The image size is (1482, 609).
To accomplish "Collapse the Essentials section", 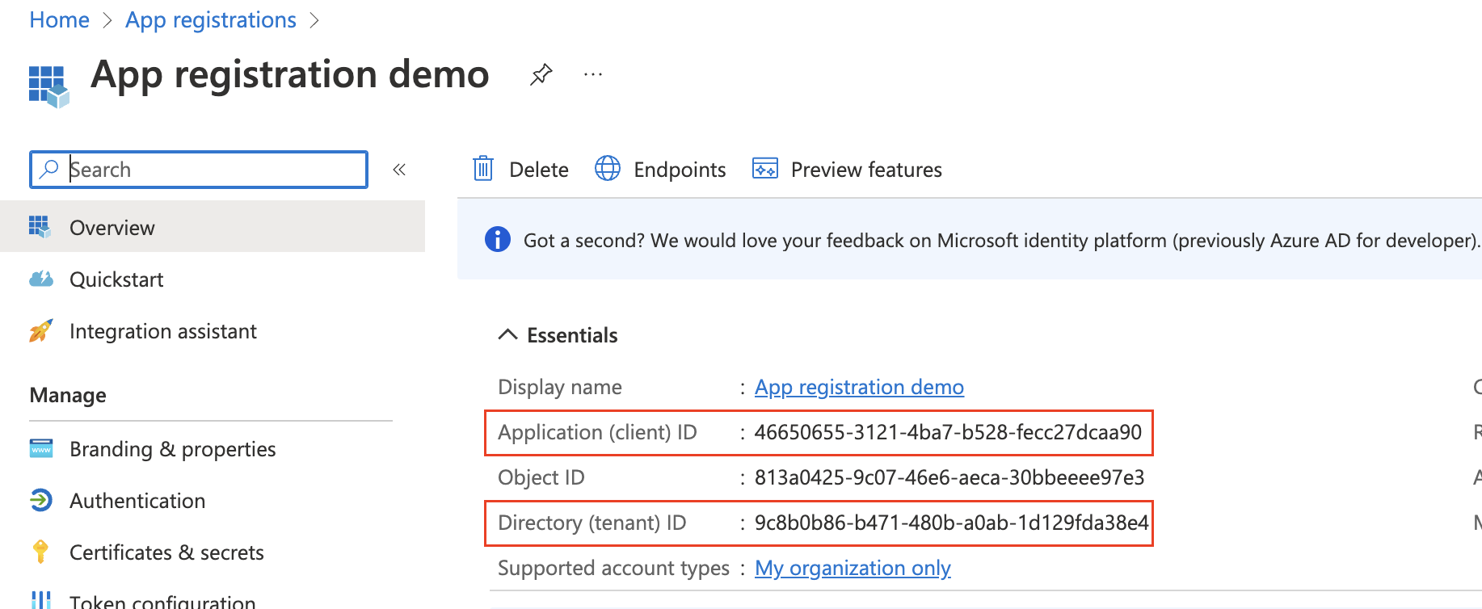I will click(x=507, y=334).
